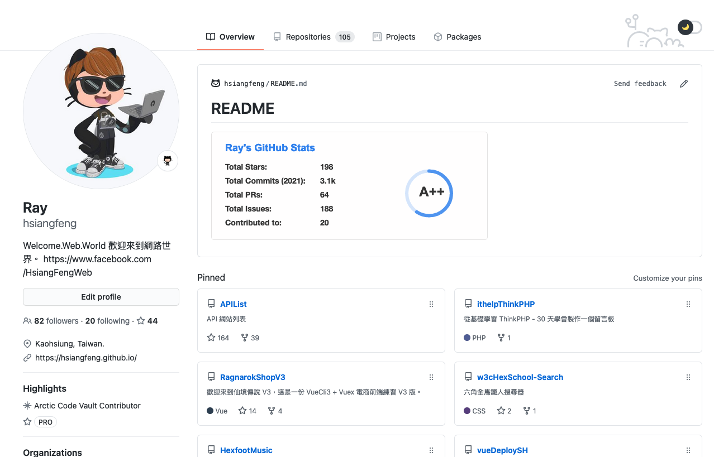Click the fork count on APIList
This screenshot has height=457, width=714.
tap(250, 338)
